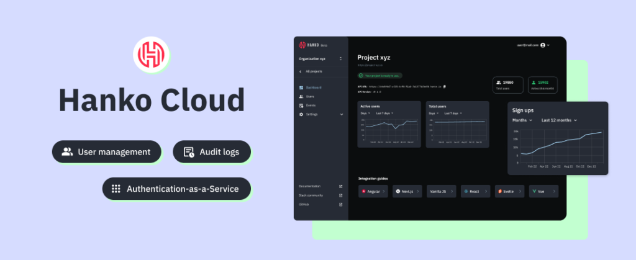636x260 pixels.
Task: Click the React logo icon
Action: click(x=466, y=191)
